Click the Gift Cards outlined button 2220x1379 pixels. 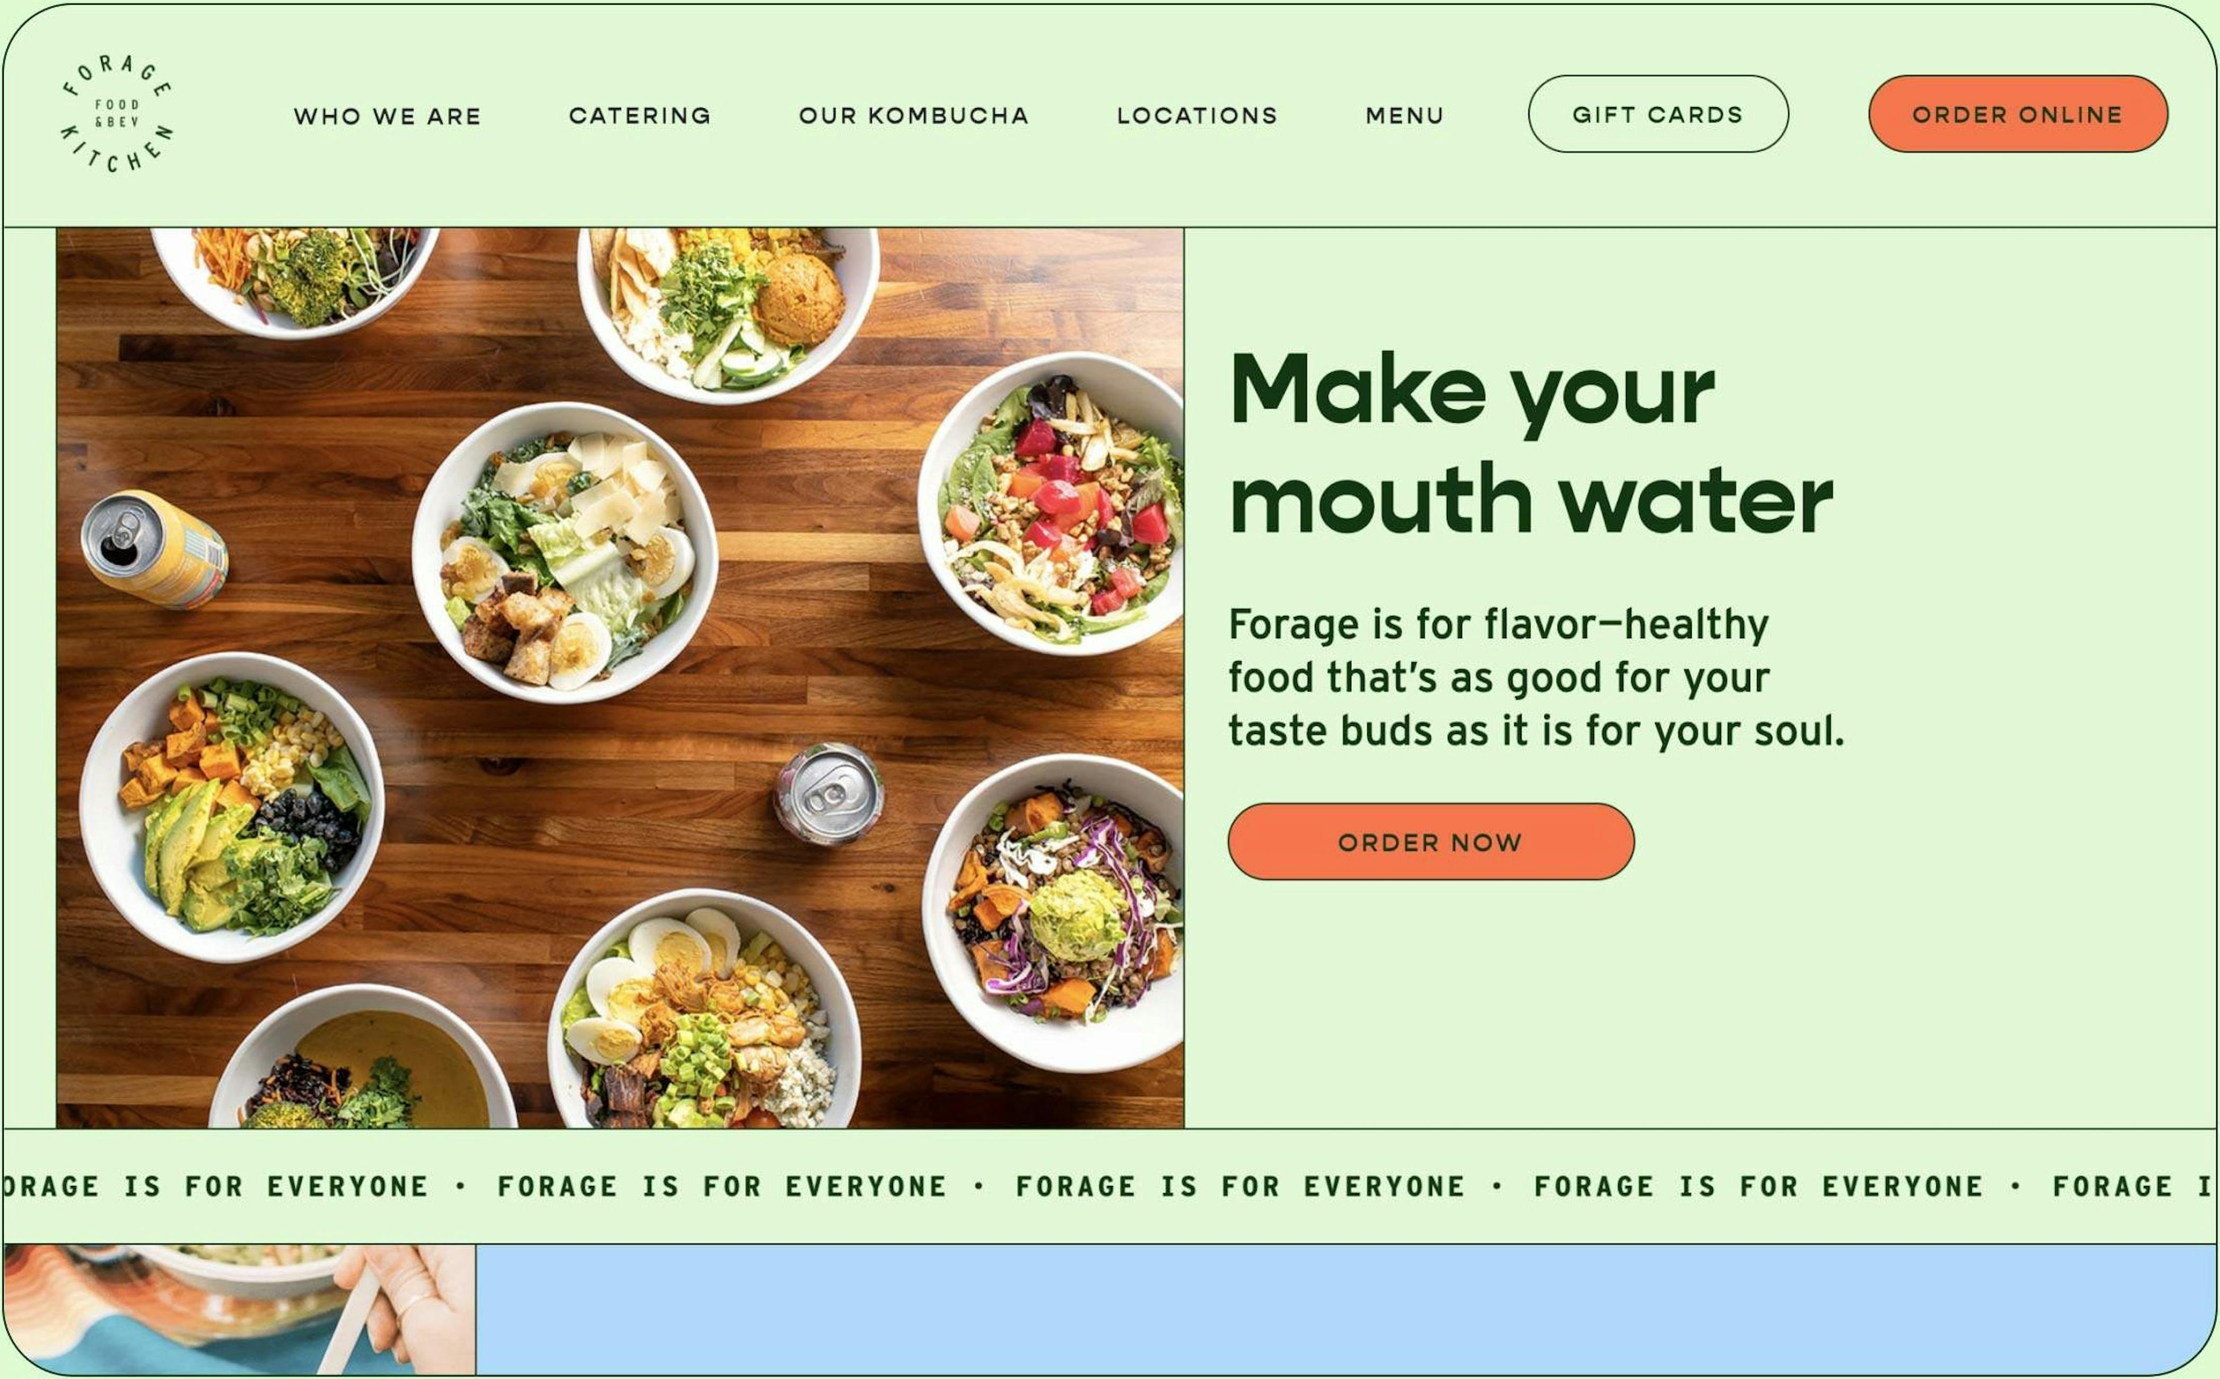click(x=1657, y=114)
